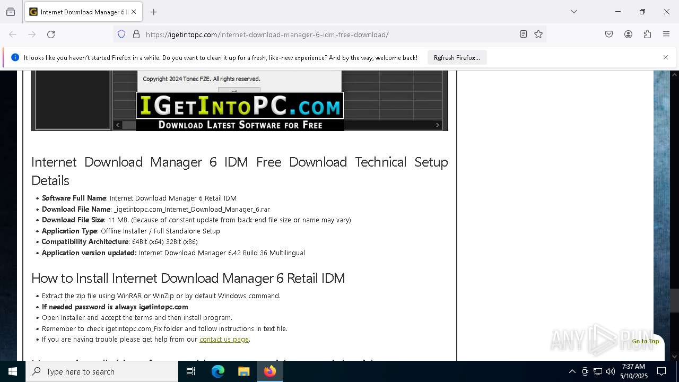Toggle reader view in address bar
The height and width of the screenshot is (382, 679).
[x=524, y=34]
